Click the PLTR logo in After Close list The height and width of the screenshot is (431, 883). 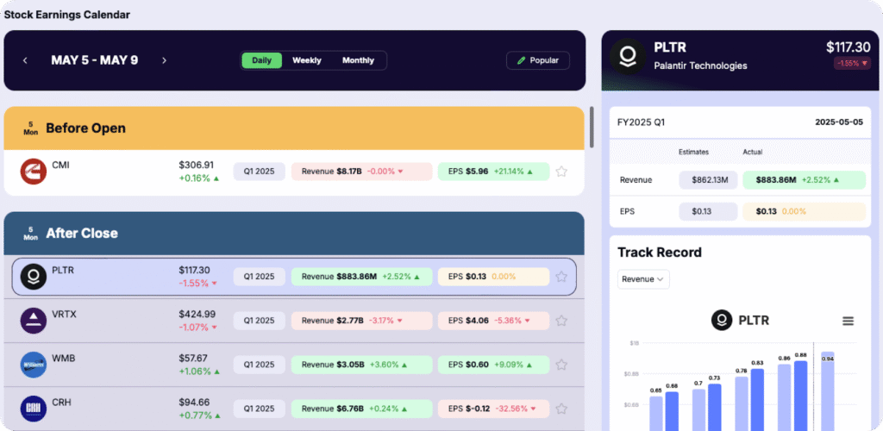click(34, 277)
